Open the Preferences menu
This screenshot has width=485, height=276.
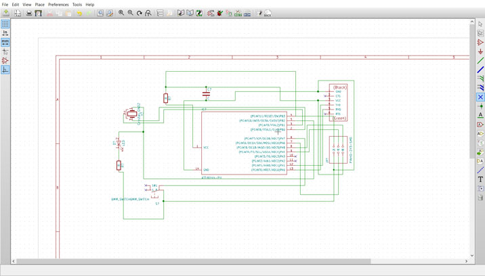point(58,5)
